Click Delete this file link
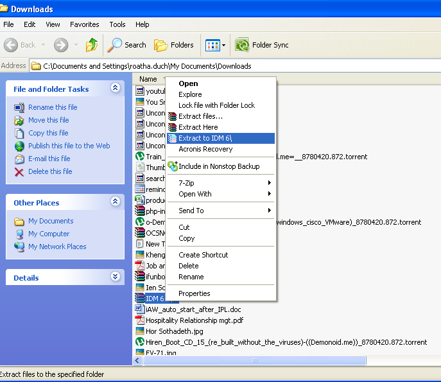 point(50,171)
